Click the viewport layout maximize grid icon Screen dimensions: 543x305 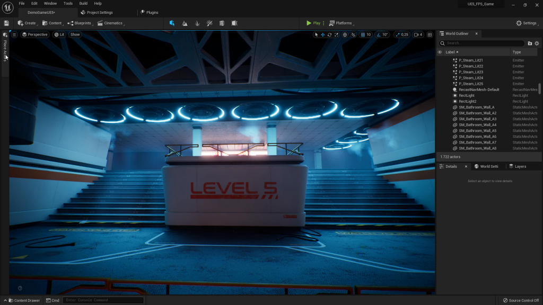pyautogui.click(x=430, y=34)
